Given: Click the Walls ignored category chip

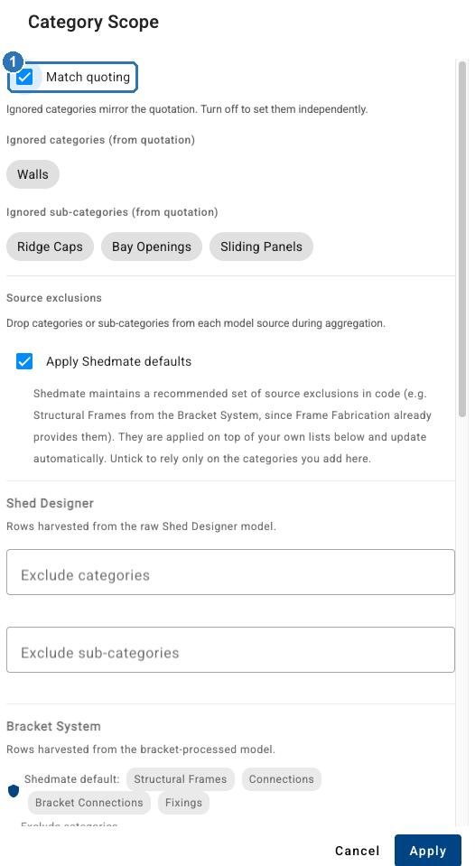Looking at the screenshot, I should [33, 174].
